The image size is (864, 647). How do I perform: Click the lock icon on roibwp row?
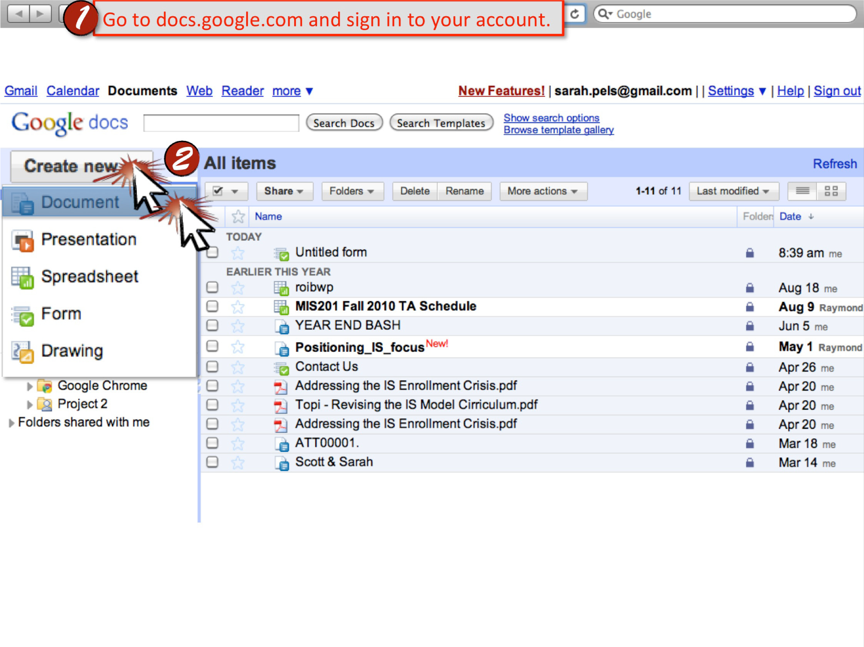pyautogui.click(x=750, y=288)
